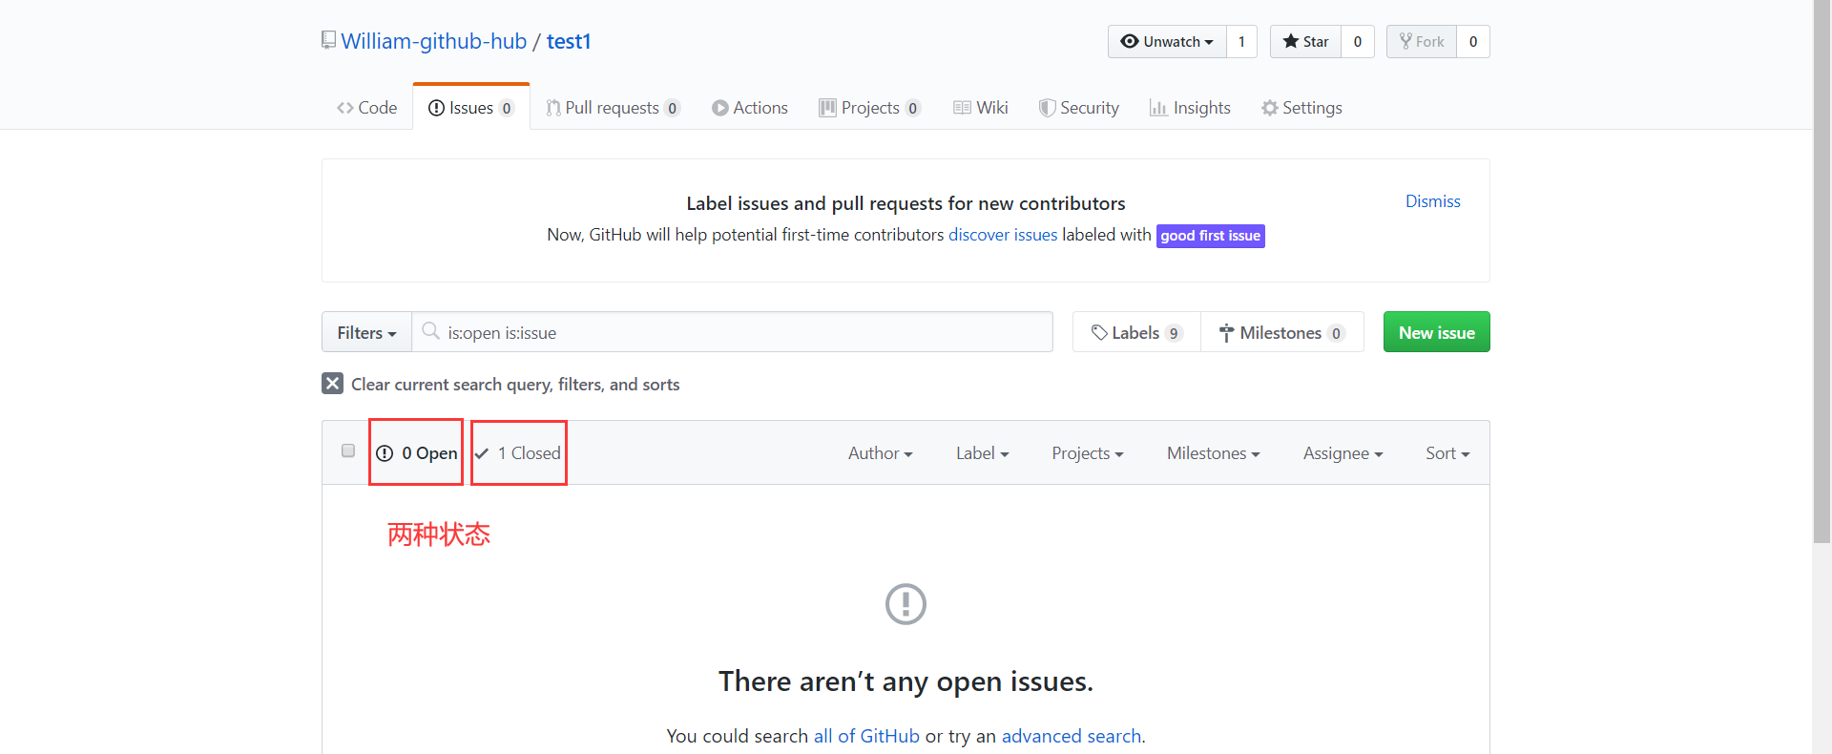Click the stargazers count next to Star
Image resolution: width=1832 pixels, height=754 pixels.
1358,41
